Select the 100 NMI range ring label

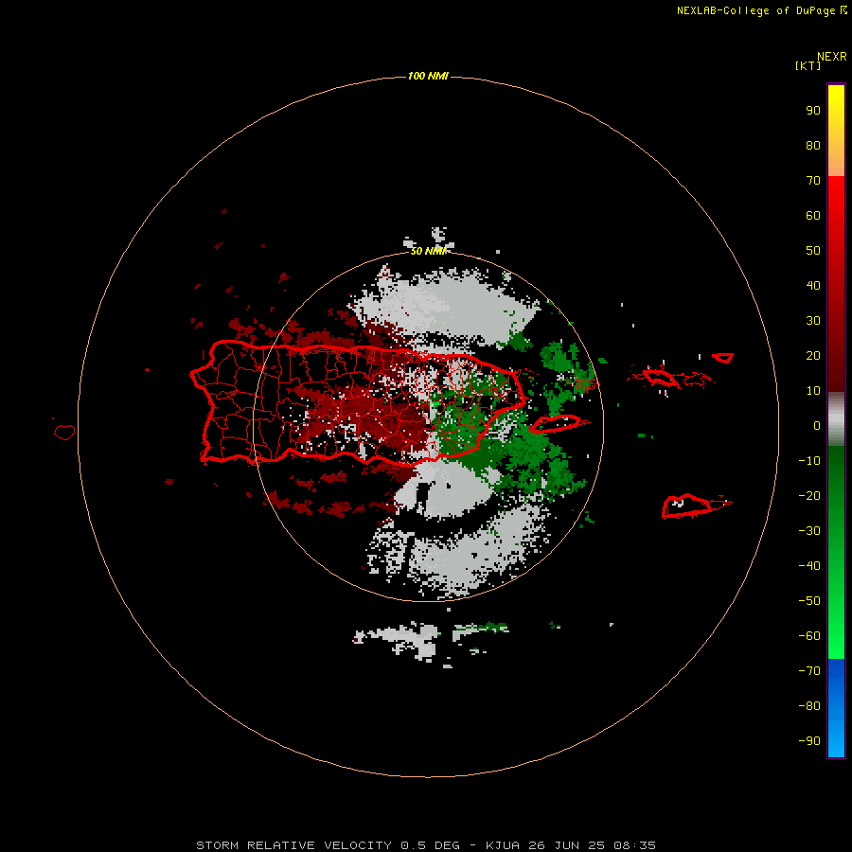point(428,76)
